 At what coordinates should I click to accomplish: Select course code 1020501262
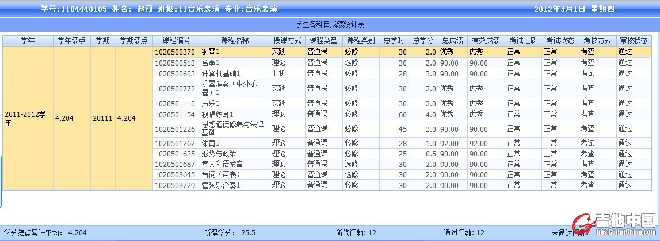tap(175, 143)
